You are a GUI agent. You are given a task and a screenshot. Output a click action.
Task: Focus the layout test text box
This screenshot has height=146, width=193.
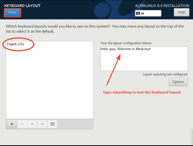[x=144, y=59]
